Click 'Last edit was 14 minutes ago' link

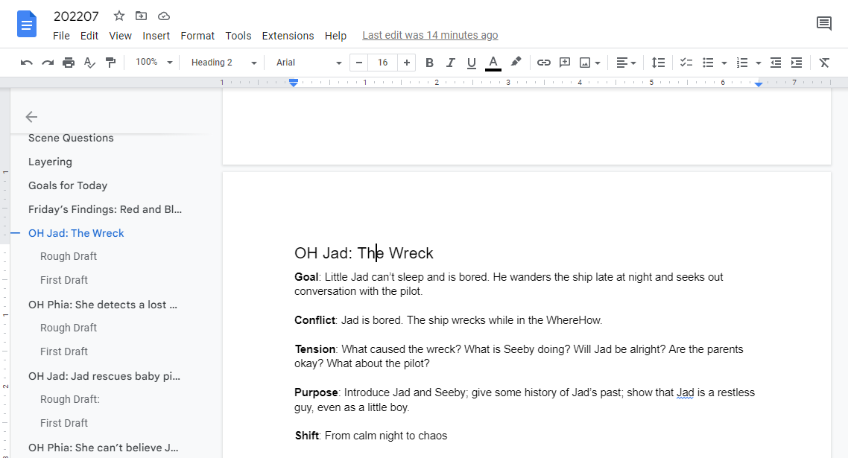tap(430, 35)
